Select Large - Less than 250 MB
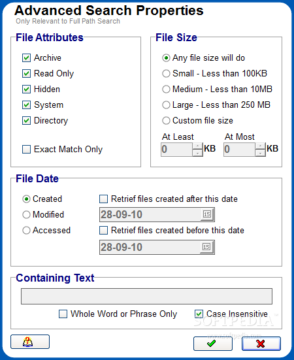 (x=166, y=105)
